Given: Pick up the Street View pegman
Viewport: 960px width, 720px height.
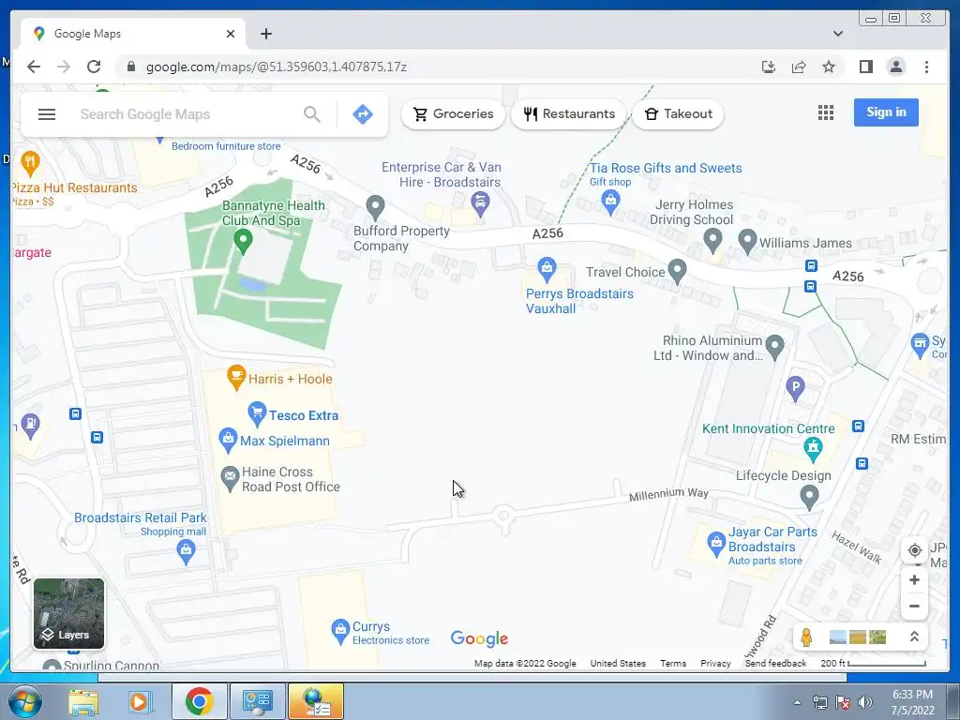Looking at the screenshot, I should point(806,637).
